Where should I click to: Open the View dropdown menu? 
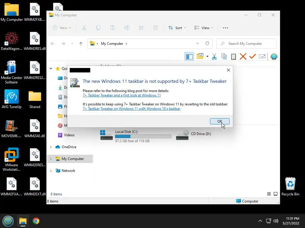(204, 28)
